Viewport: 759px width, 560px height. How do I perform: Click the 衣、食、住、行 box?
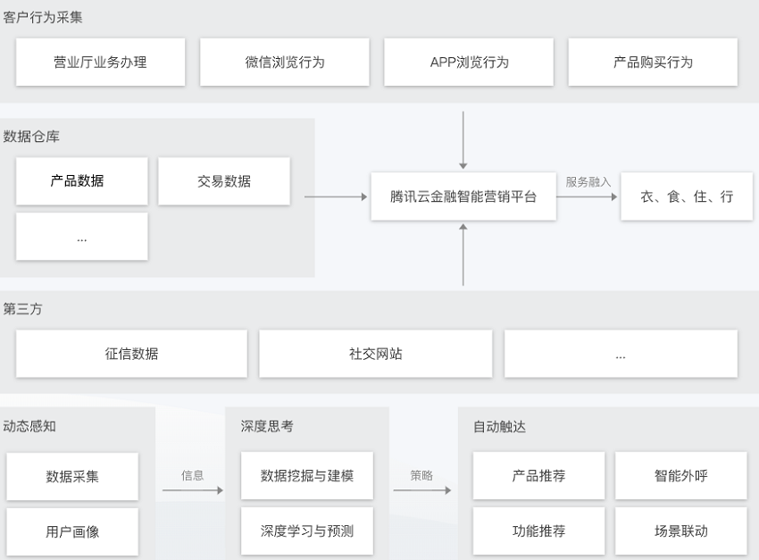click(687, 196)
